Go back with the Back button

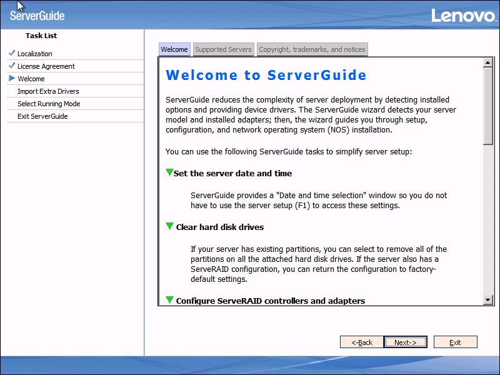(x=361, y=342)
